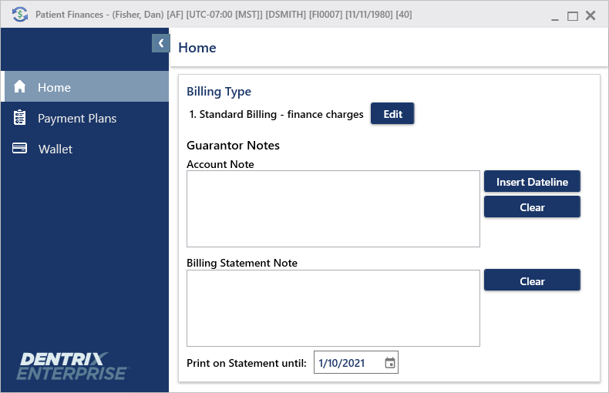Collapse the sidebar navigation panel
Viewport: 609px width, 393px height.
(160, 43)
